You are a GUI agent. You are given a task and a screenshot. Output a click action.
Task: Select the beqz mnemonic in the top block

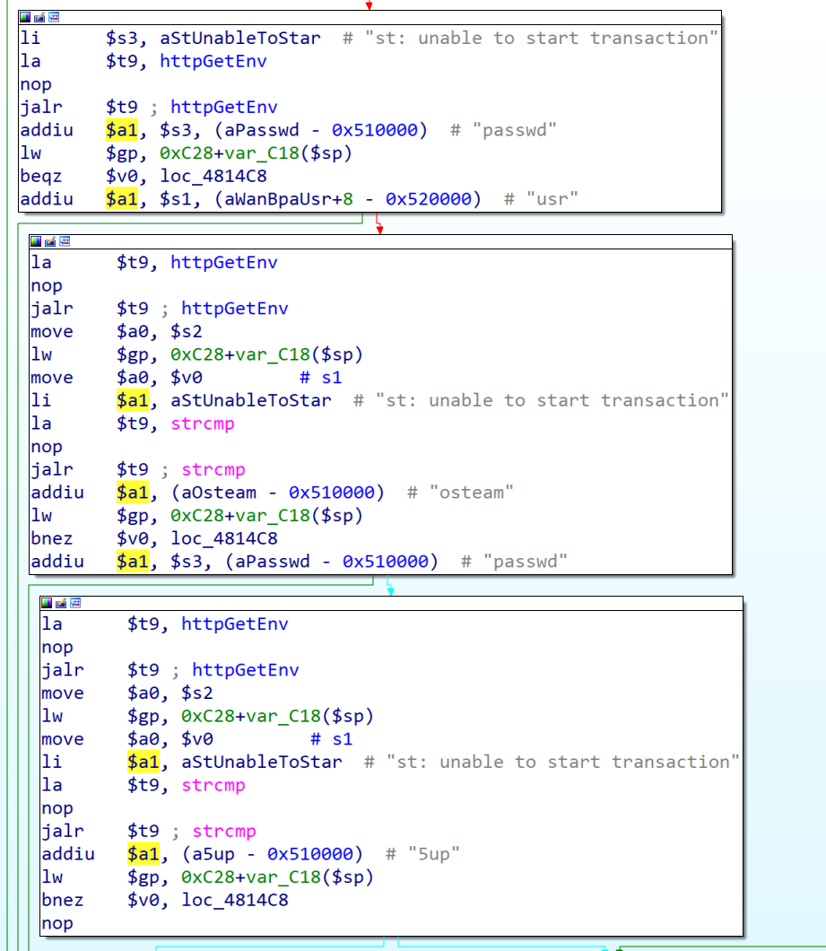pos(40,177)
